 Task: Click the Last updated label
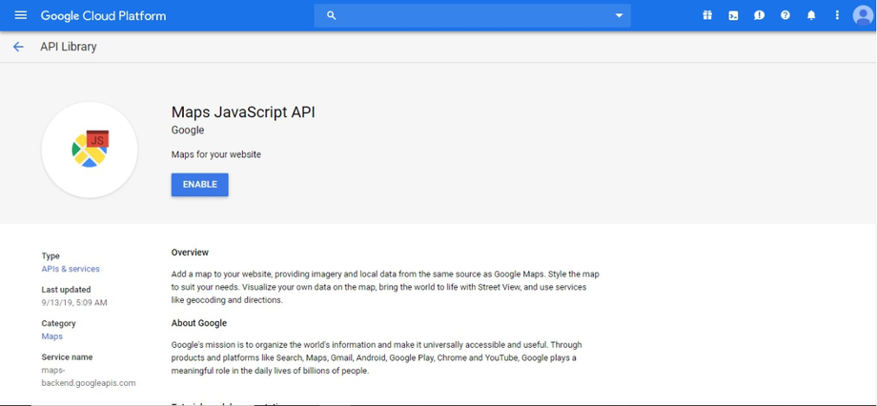66,290
